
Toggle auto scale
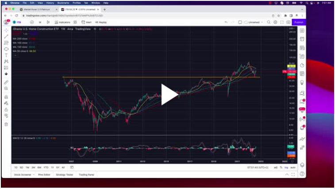[x=293, y=167]
